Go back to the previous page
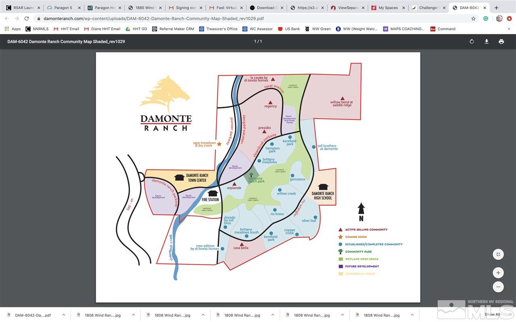This screenshot has height=322, width=516. click(7, 19)
